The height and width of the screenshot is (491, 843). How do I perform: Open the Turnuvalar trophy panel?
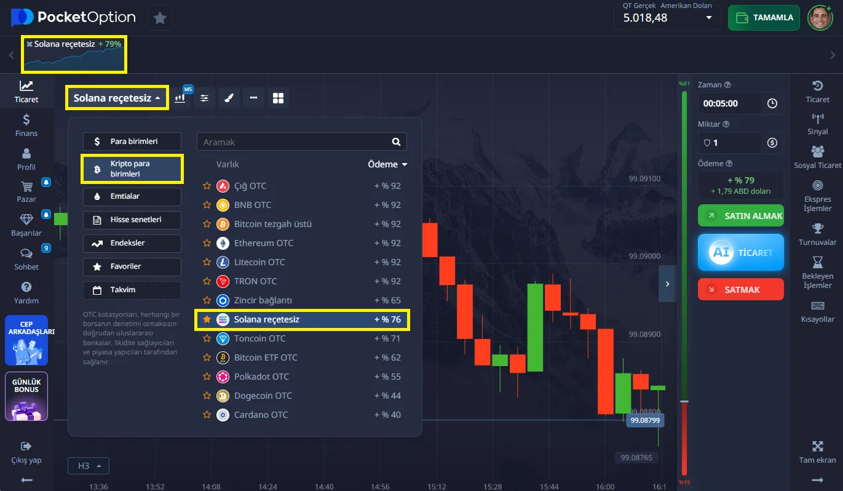(x=817, y=234)
